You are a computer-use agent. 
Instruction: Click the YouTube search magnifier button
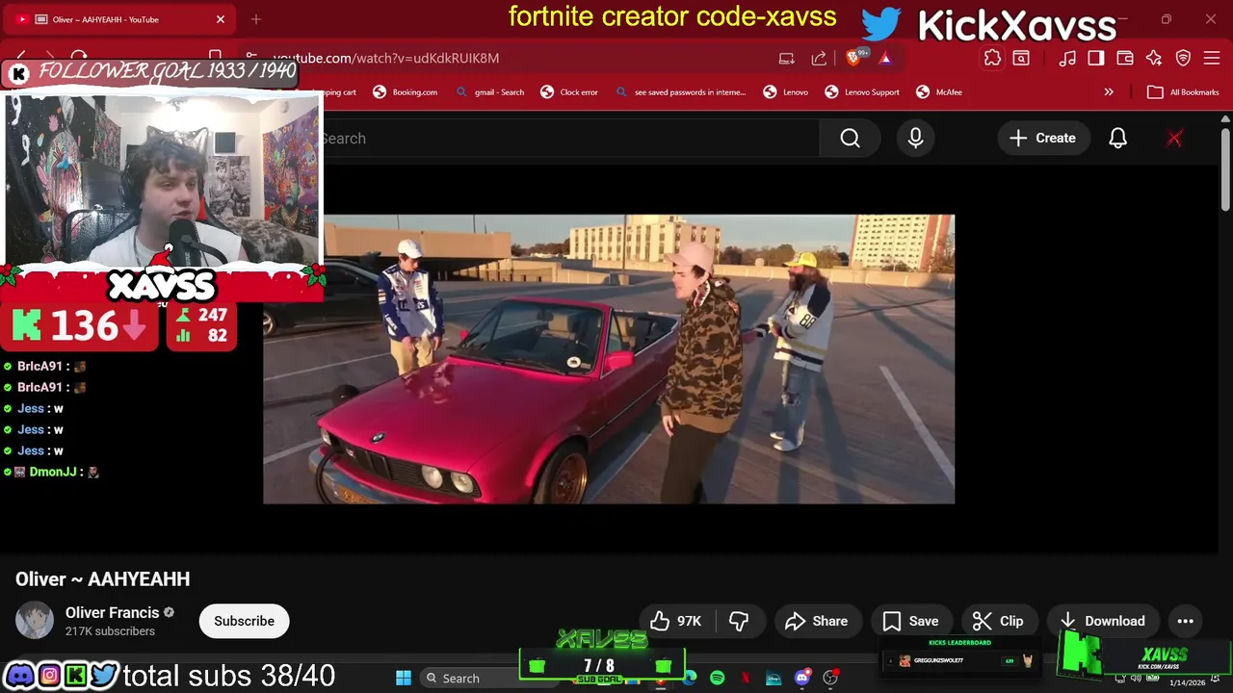click(x=850, y=139)
